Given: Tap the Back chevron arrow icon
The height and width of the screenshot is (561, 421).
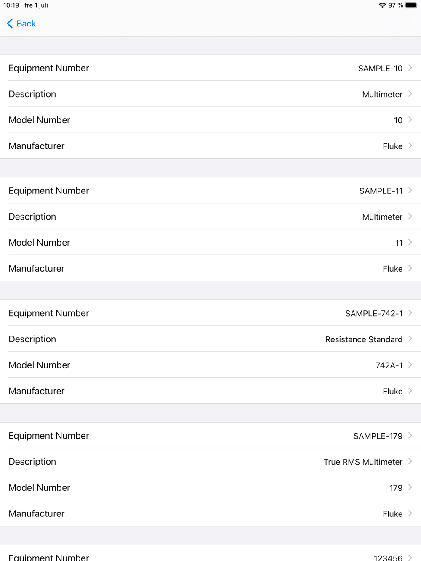Looking at the screenshot, I should 10,24.
